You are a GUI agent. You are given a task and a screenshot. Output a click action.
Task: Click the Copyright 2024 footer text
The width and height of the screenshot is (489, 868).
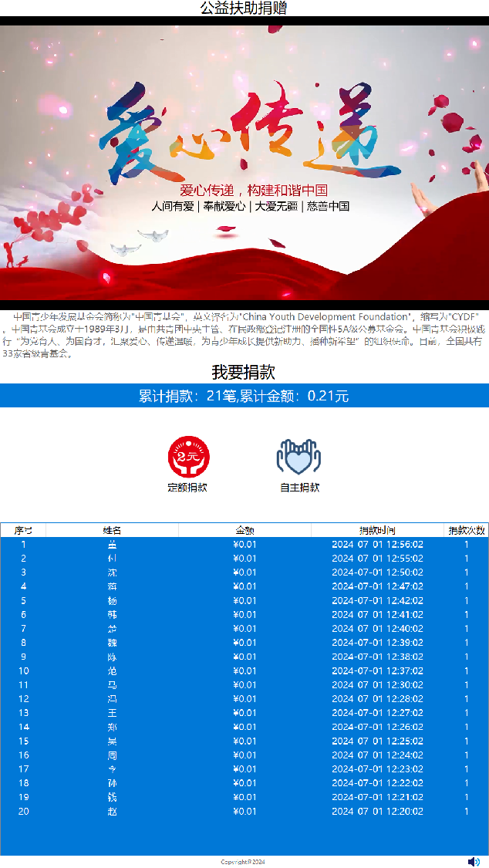point(243,862)
